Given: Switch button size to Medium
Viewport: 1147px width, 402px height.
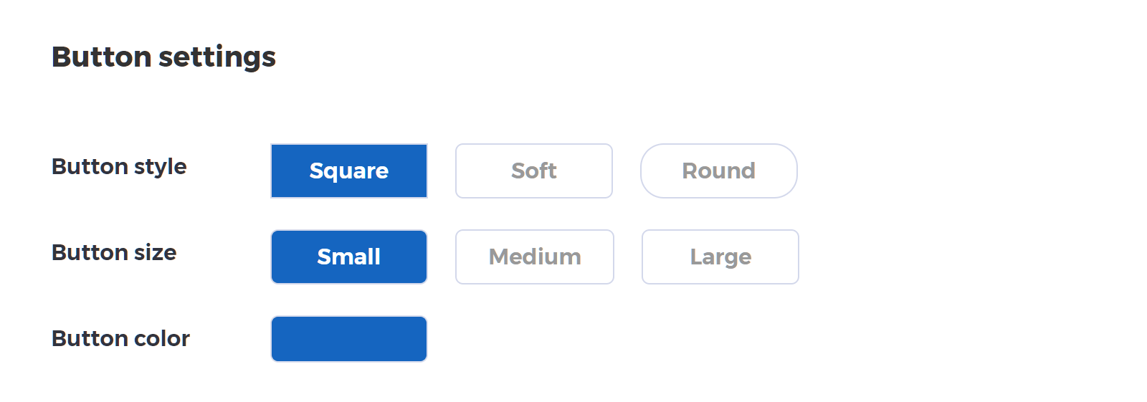Looking at the screenshot, I should pyautogui.click(x=535, y=257).
